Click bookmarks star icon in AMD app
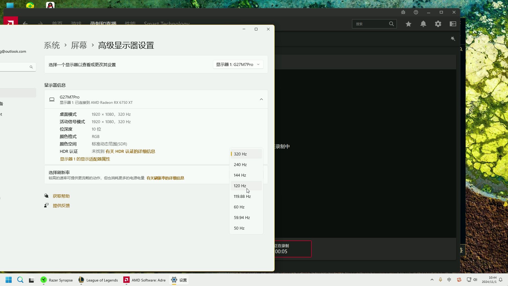 pyautogui.click(x=408, y=24)
